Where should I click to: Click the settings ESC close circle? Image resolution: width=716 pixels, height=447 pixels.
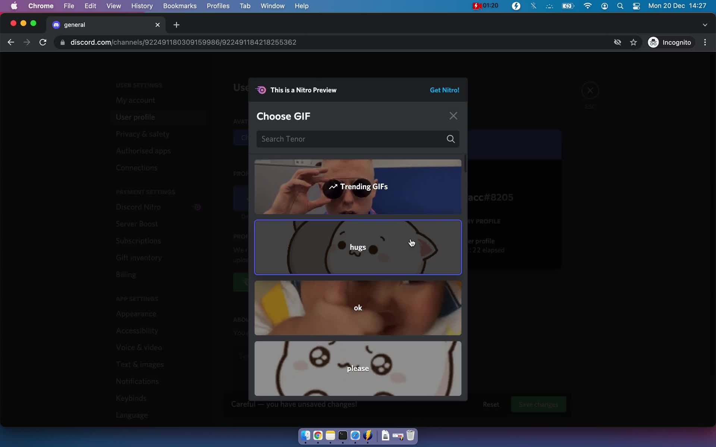click(x=590, y=91)
